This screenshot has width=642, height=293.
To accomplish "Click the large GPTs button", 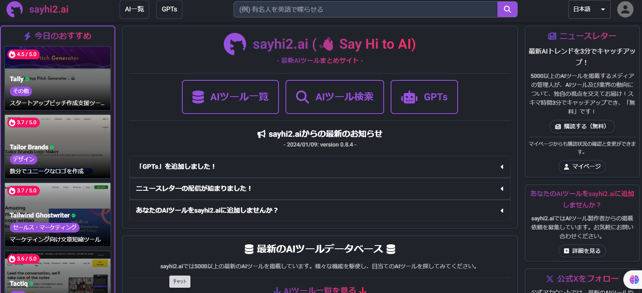I will pos(424,97).
